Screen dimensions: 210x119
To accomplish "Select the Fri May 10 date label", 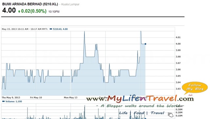I will tap(36, 98).
